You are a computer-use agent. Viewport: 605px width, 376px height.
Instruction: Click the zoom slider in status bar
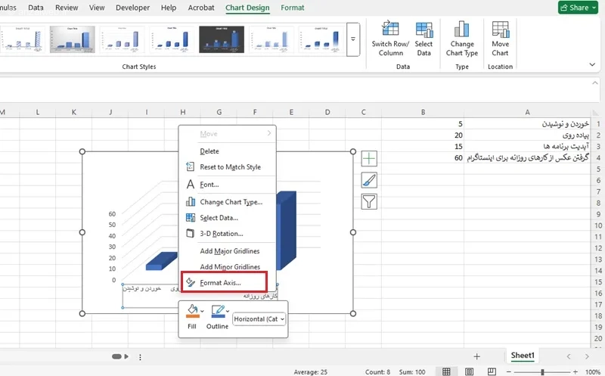click(x=542, y=371)
